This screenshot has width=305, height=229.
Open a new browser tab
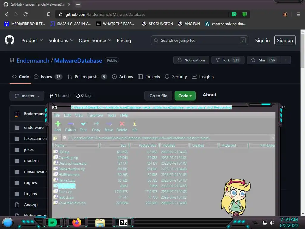[x=78, y=4]
